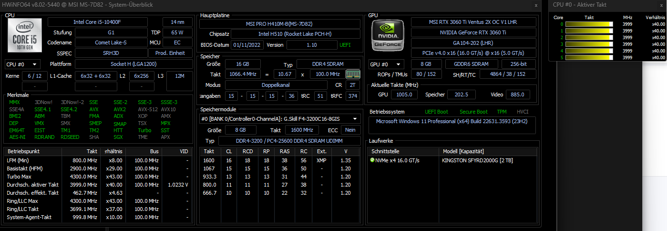Click the 374 tRFC value
667x231 pixels.
point(353,96)
